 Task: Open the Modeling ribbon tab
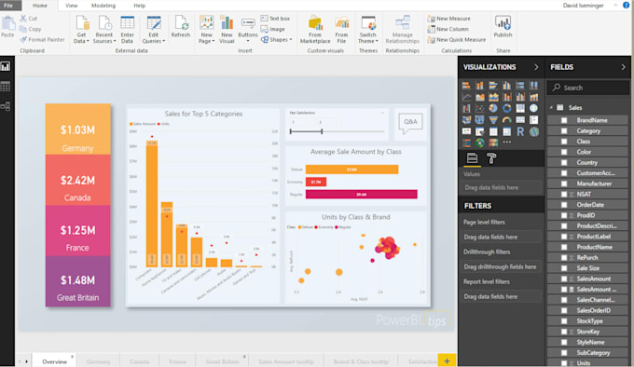tap(103, 6)
